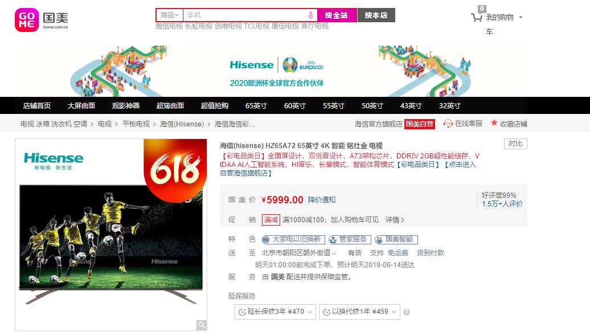
Task: Click the 长虹电视 suggested search link
Action: click(x=199, y=26)
